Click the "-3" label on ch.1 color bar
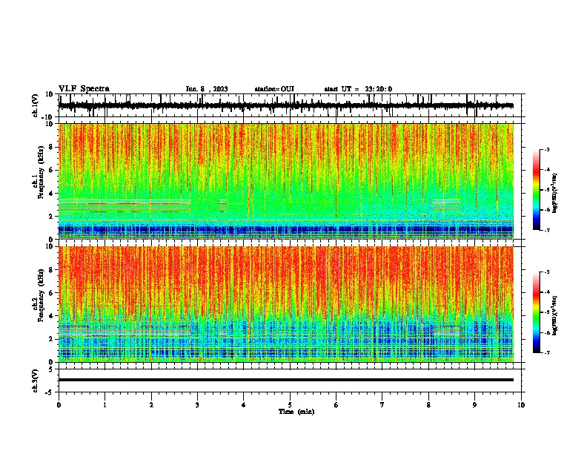This screenshot has width=587, height=454. [546, 149]
